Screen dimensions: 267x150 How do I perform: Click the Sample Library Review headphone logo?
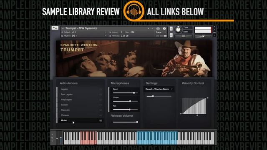(x=134, y=11)
